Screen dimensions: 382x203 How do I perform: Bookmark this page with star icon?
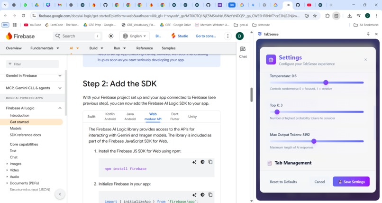coord(315,16)
